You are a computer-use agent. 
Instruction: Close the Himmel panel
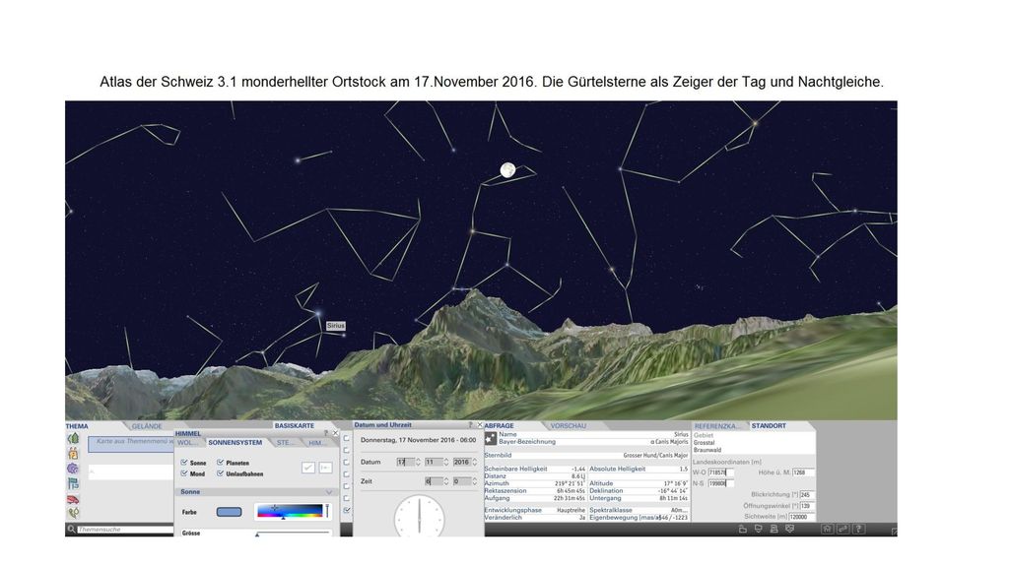point(335,433)
